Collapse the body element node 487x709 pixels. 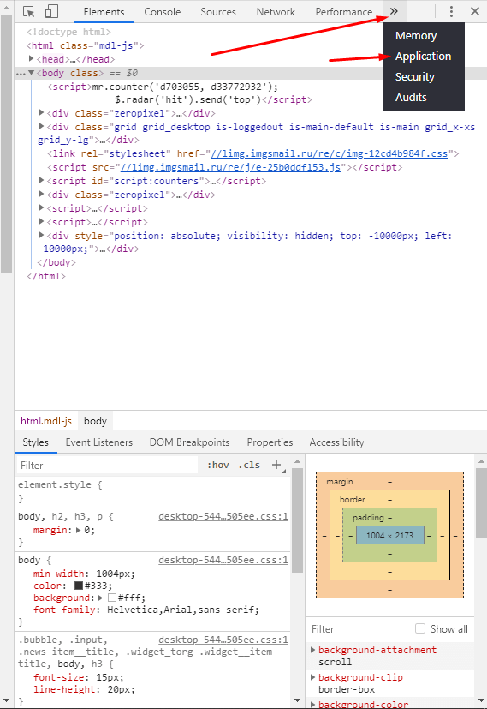31,72
